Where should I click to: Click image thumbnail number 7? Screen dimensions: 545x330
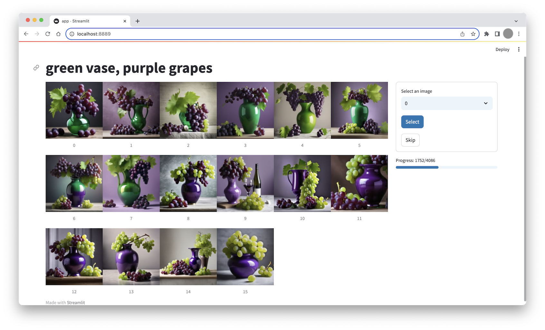coord(131,184)
